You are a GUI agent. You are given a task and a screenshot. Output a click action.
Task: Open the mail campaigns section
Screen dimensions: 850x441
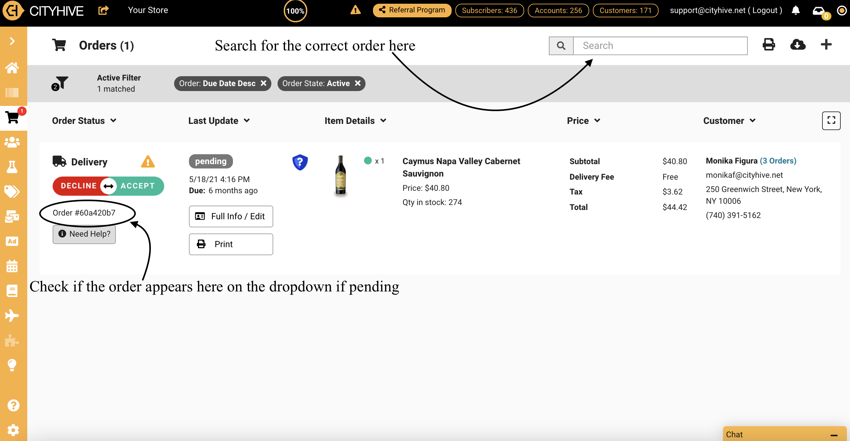(12, 216)
